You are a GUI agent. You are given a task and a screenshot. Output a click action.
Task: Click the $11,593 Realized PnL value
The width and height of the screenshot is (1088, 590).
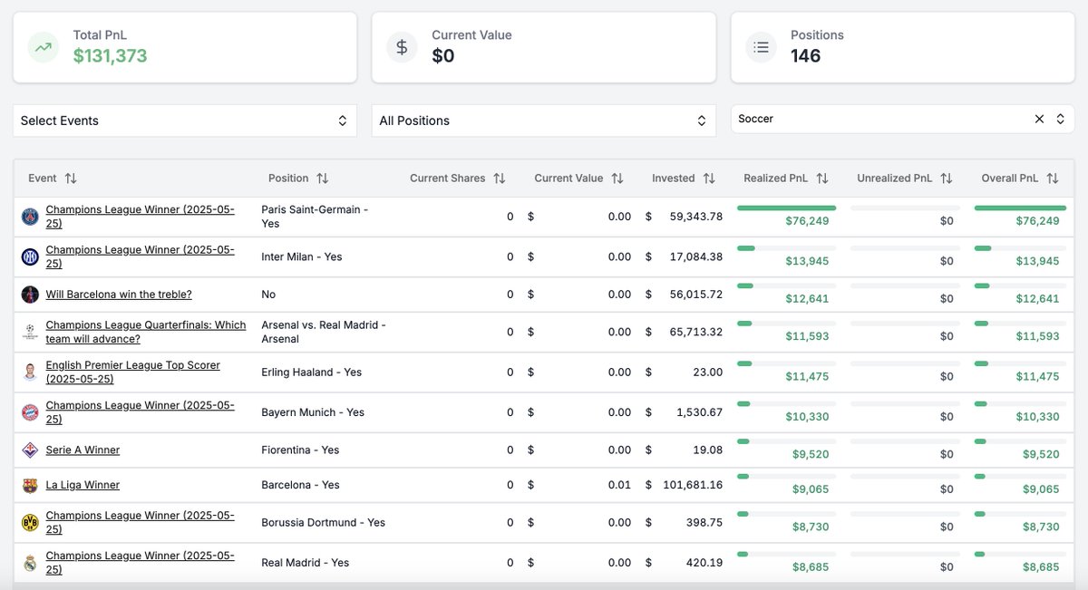(x=807, y=336)
